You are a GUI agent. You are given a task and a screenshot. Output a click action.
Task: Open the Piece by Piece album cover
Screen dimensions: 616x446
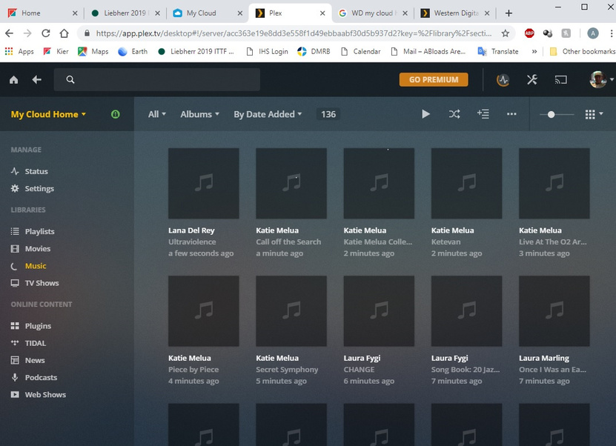(x=204, y=311)
